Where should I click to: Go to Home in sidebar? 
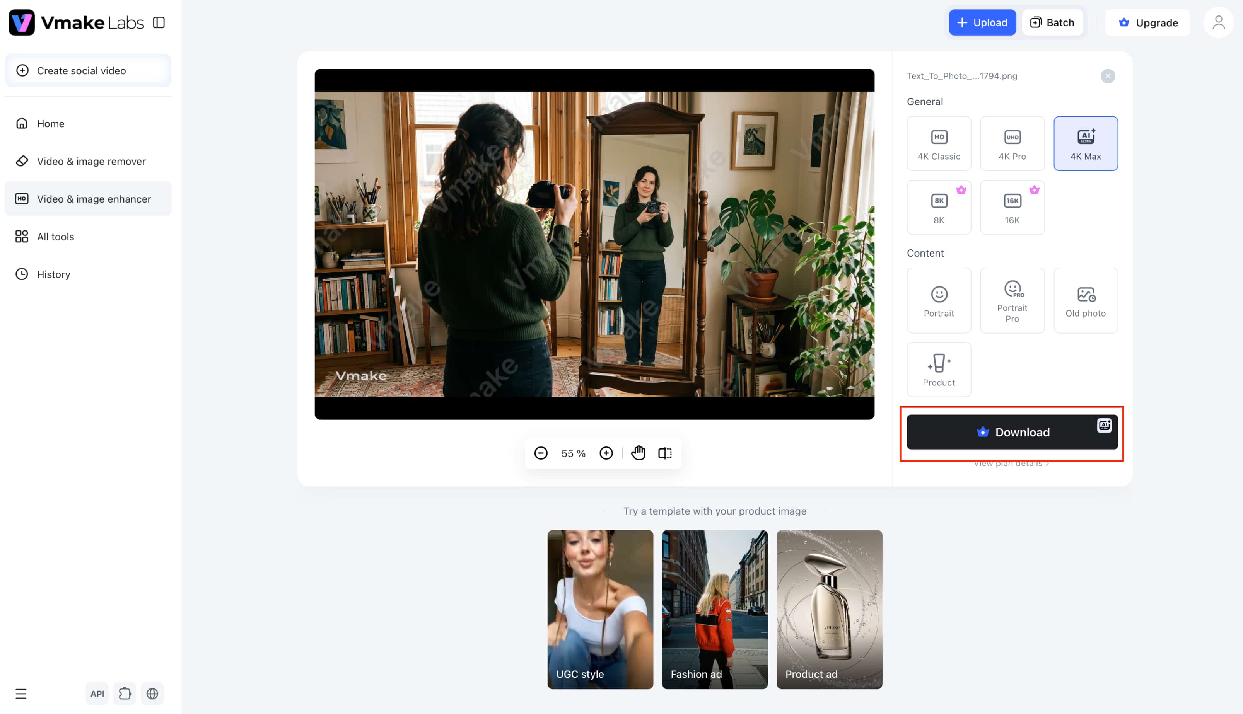(88, 124)
